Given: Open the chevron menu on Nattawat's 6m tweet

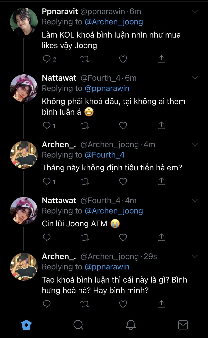Looking at the screenshot, I should coord(195,78).
